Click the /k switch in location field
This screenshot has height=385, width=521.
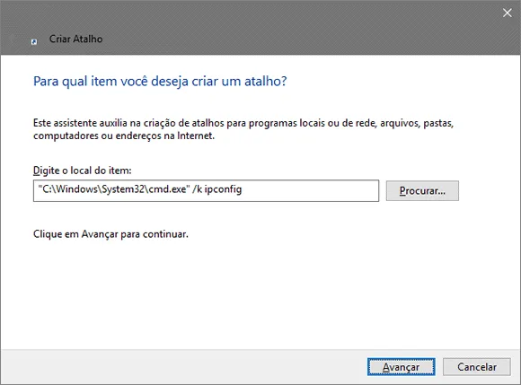pyautogui.click(x=197, y=189)
